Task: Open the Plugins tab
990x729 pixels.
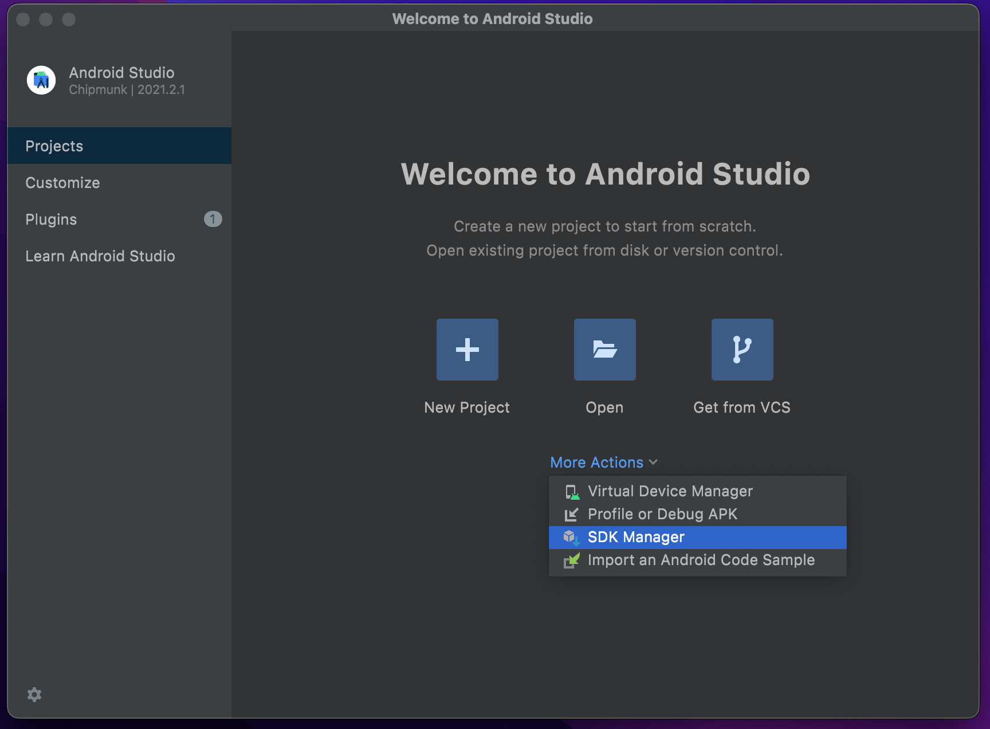Action: [x=119, y=219]
